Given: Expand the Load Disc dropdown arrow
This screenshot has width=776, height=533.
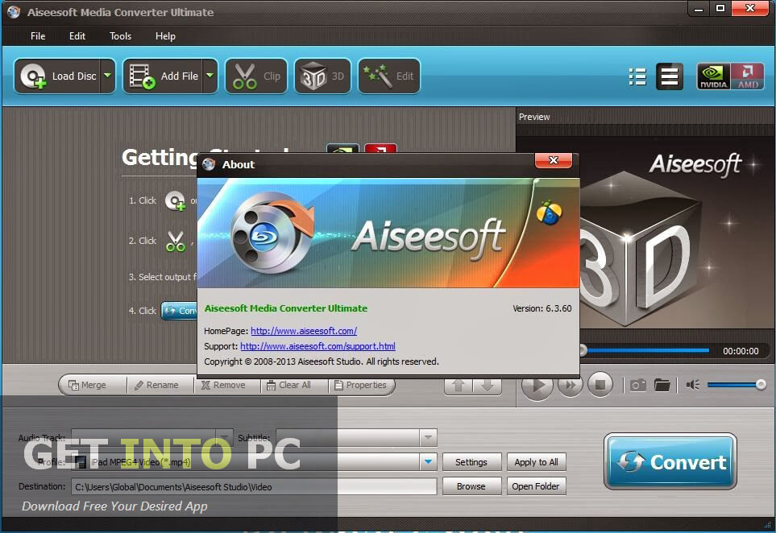Looking at the screenshot, I should (x=107, y=76).
